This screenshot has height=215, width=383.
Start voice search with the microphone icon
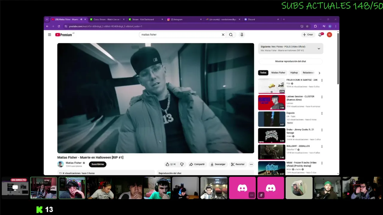[242, 35]
